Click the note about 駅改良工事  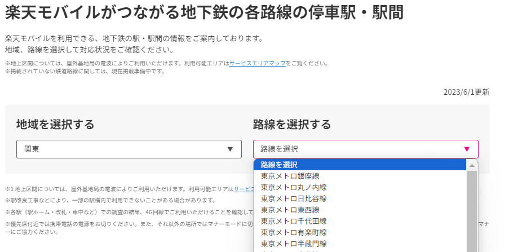click(110, 201)
